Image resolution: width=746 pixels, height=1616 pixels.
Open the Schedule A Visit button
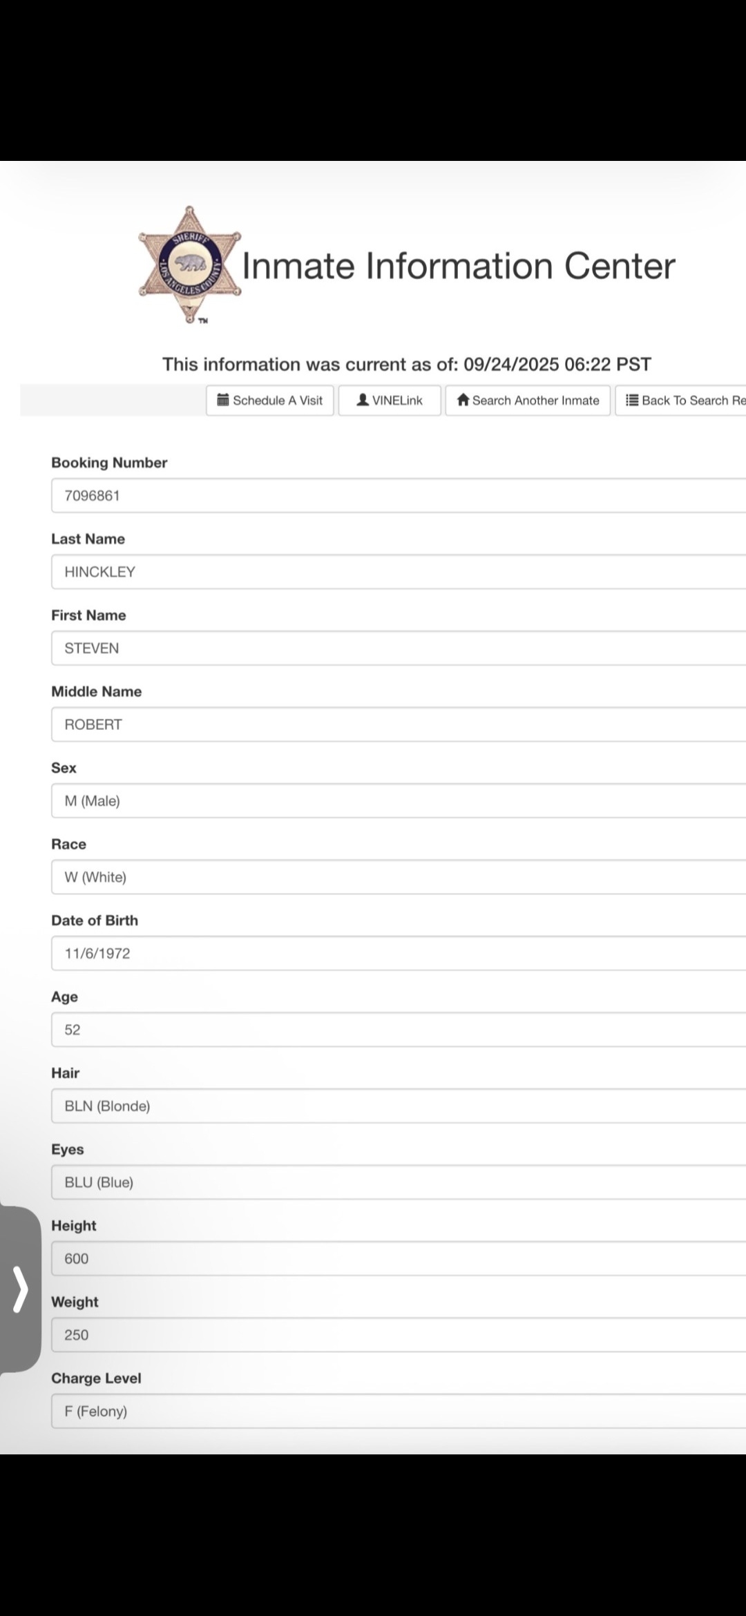[270, 401]
